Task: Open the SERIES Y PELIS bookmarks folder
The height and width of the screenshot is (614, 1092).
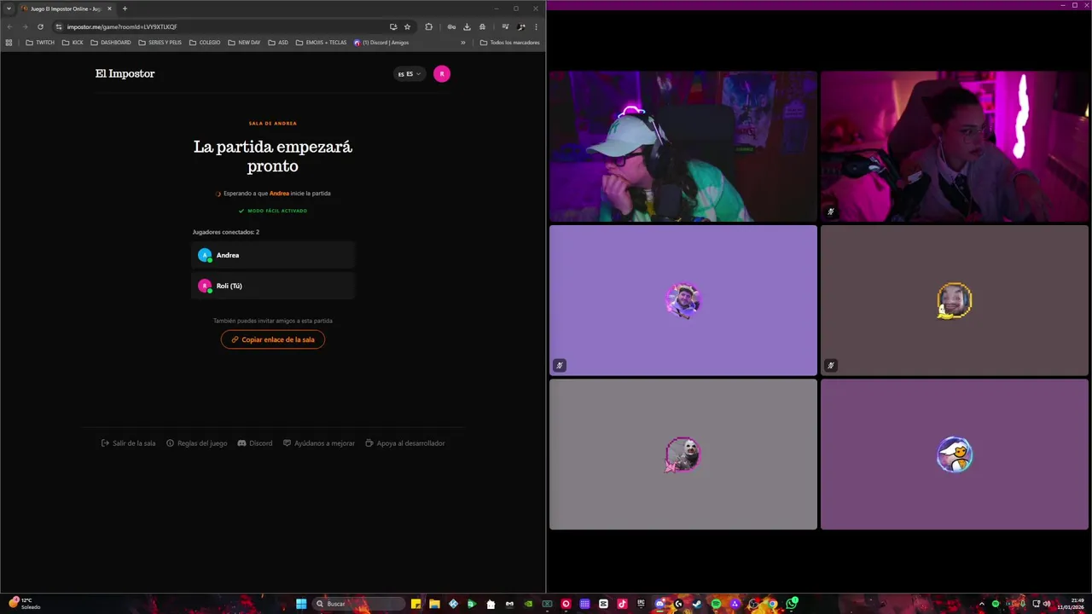Action: click(160, 43)
